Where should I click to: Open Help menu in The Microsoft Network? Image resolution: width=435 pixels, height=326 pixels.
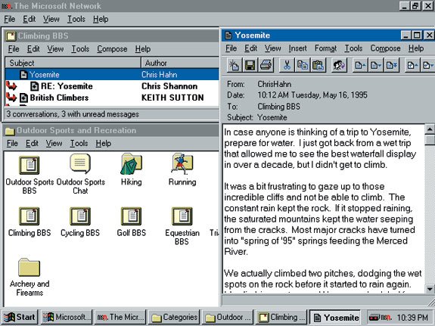[101, 19]
